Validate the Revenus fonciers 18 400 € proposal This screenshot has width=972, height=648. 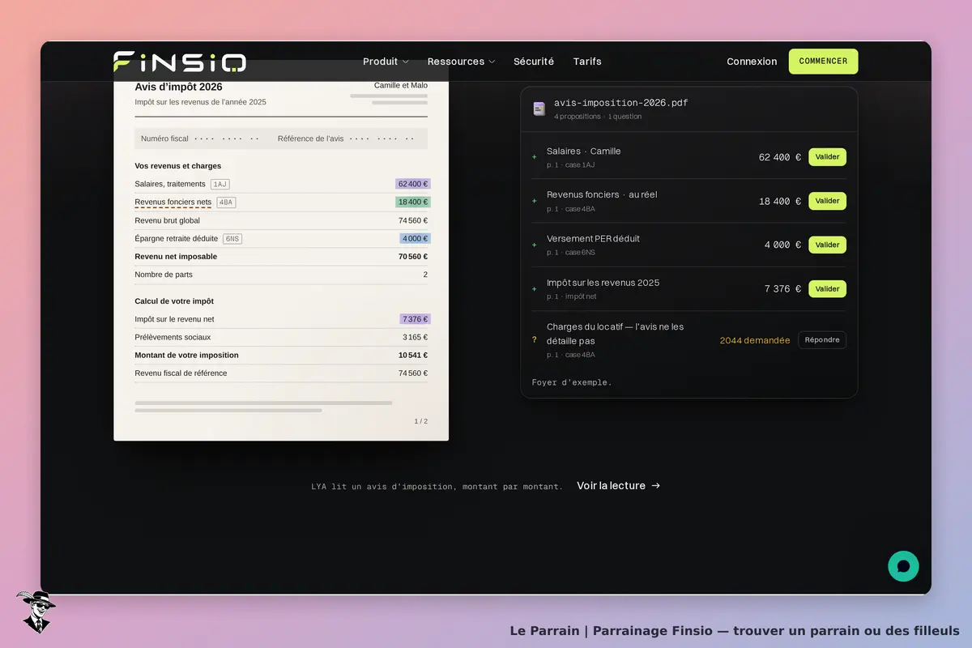pyautogui.click(x=827, y=201)
